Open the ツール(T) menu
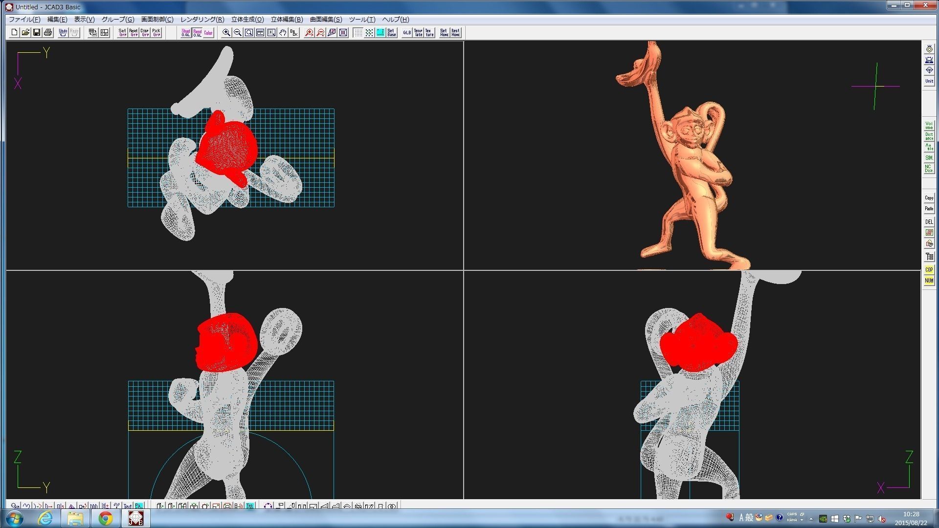The image size is (939, 528). point(362,20)
